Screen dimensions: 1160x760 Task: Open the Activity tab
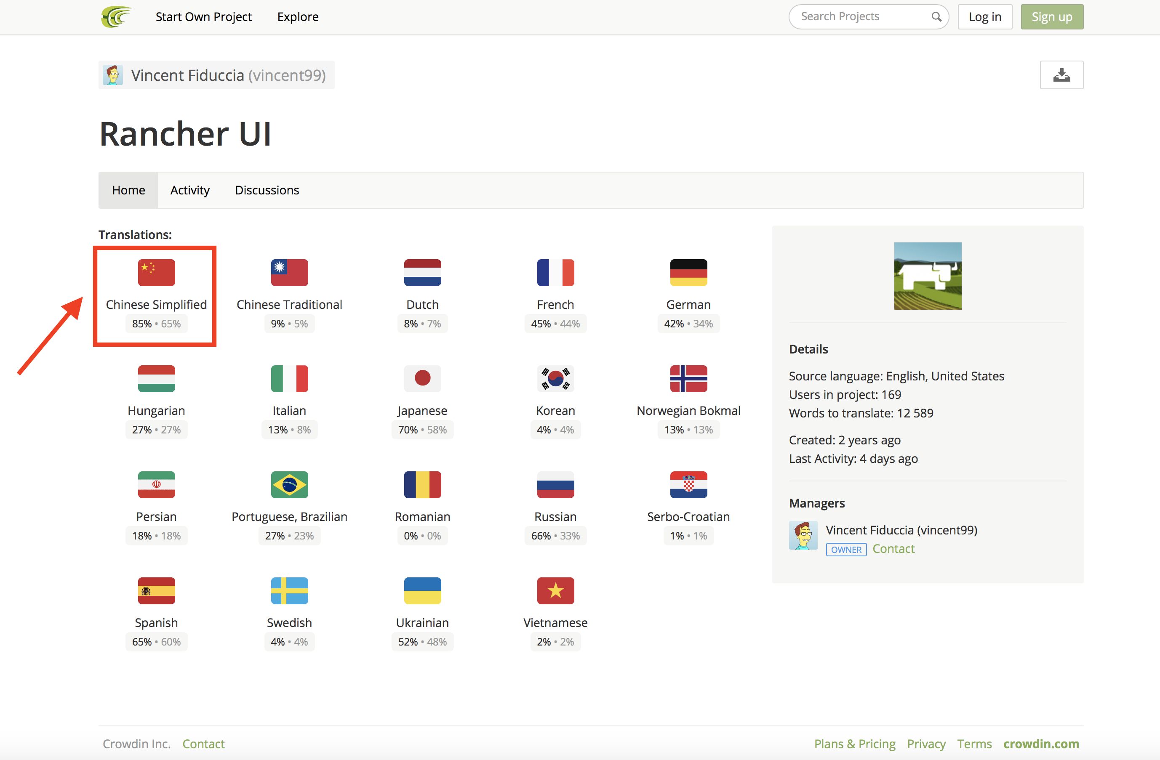point(189,190)
